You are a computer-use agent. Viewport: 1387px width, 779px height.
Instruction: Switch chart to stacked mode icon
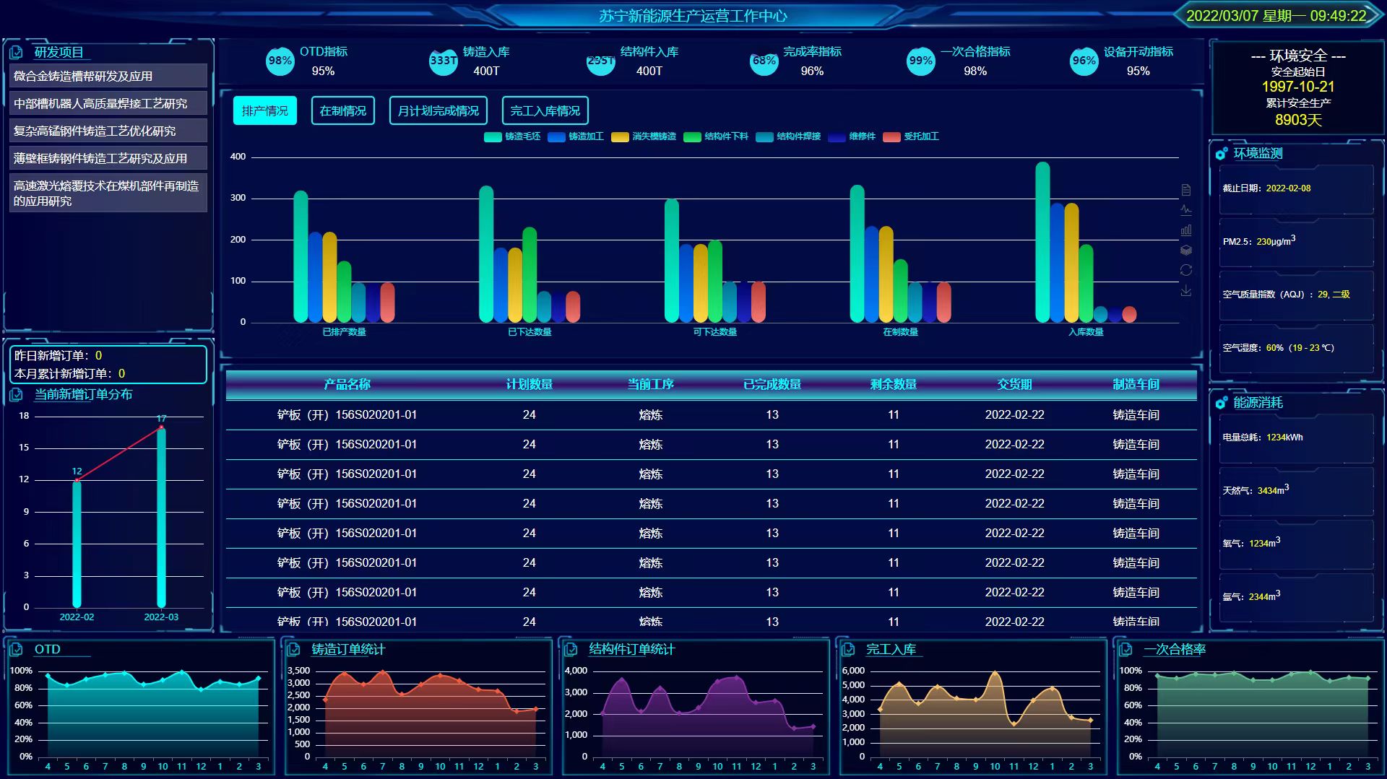click(1185, 251)
